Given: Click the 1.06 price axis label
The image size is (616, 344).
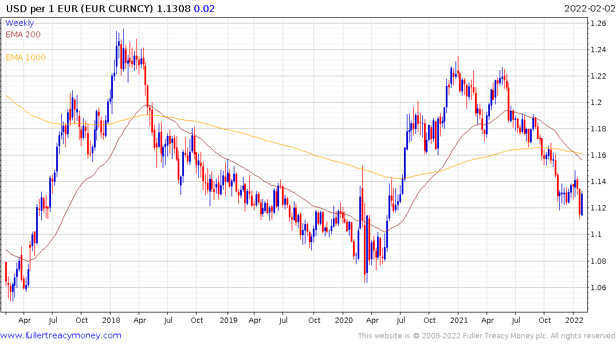Looking at the screenshot, I should click(598, 287).
